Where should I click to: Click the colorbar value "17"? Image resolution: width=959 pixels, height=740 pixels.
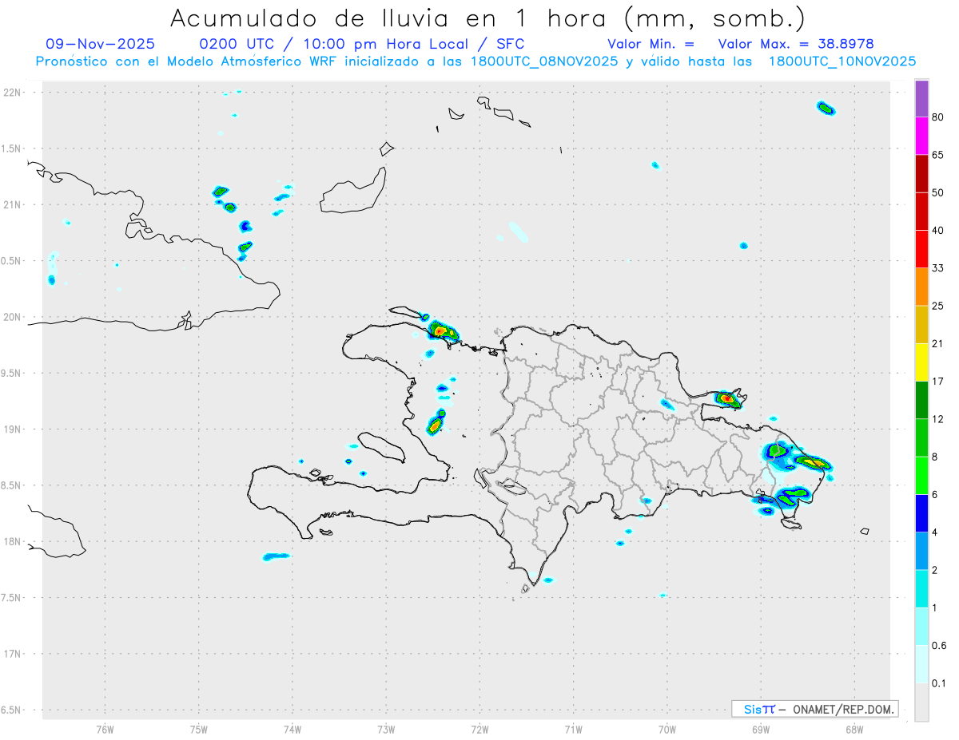[937, 381]
